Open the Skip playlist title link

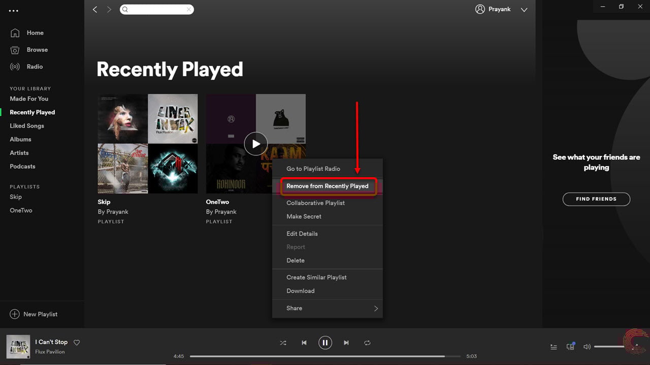click(x=104, y=202)
